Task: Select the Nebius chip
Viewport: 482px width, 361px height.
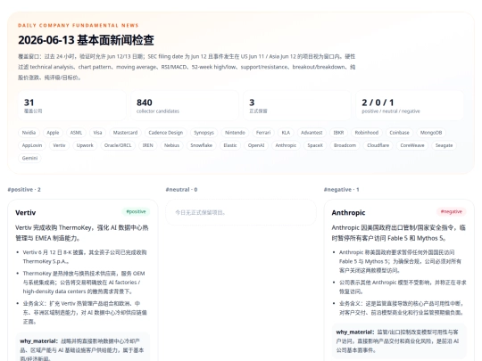Action: pos(171,145)
